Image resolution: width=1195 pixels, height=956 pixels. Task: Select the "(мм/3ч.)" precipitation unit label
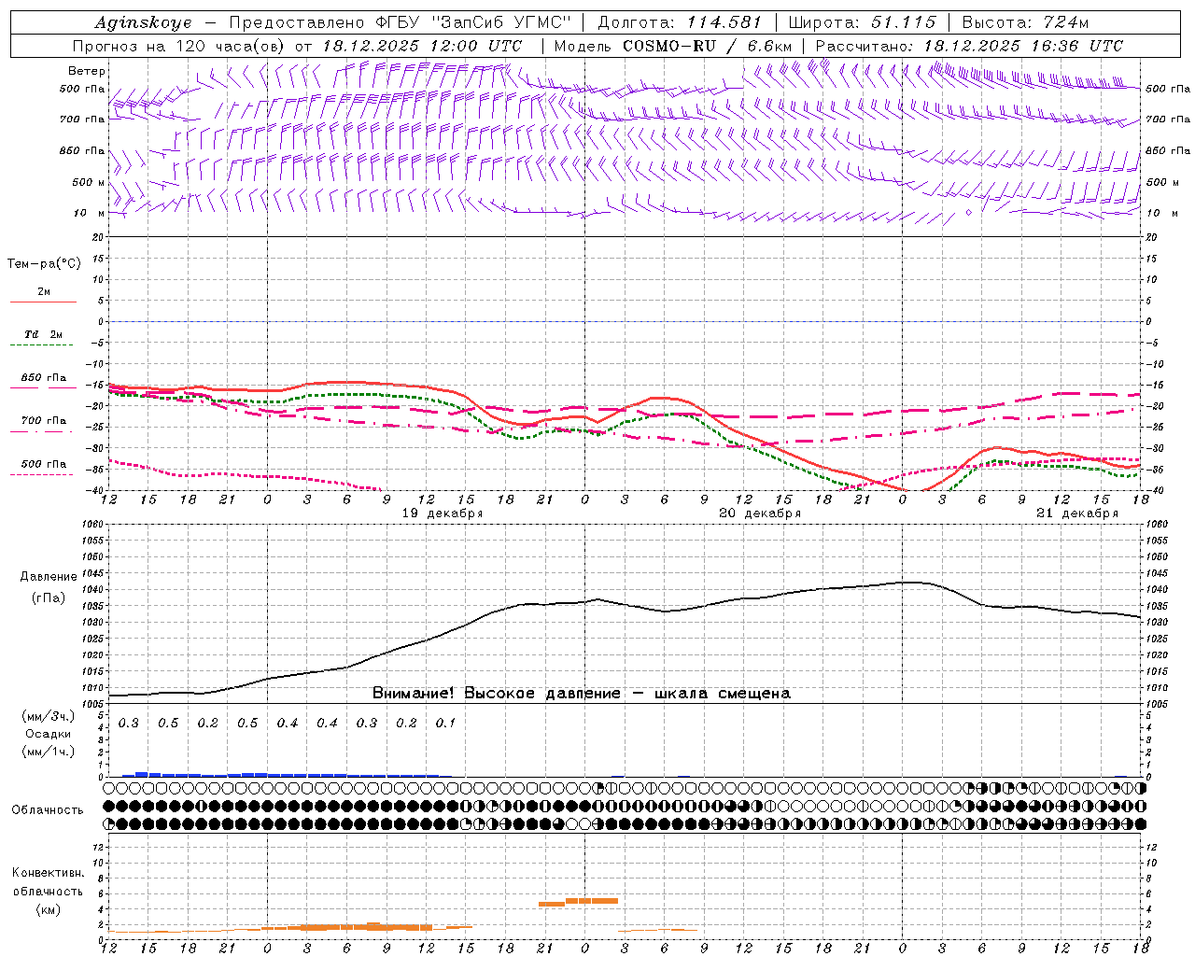48,716
